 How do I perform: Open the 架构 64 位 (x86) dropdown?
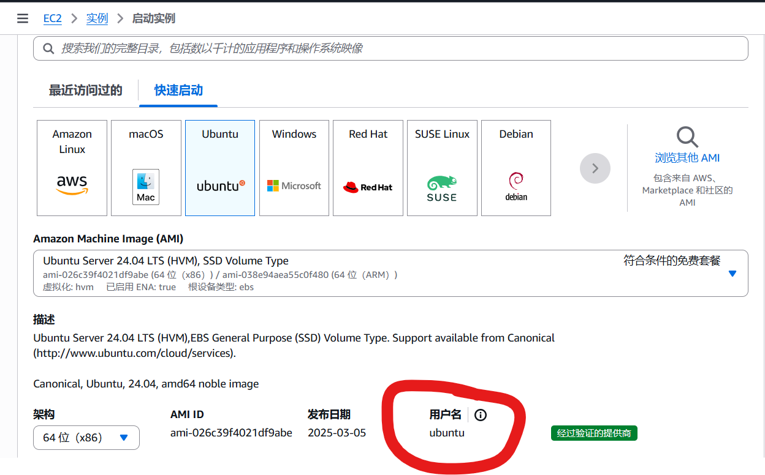click(86, 438)
